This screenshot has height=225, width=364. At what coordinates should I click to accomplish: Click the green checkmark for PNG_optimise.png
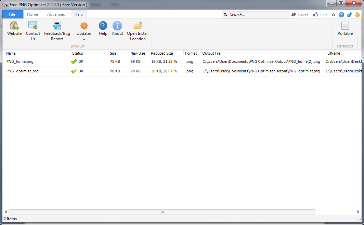click(x=74, y=71)
